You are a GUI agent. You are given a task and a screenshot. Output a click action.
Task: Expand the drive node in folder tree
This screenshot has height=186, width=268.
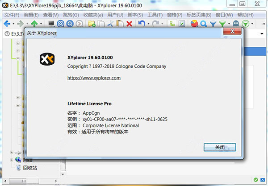12,152
